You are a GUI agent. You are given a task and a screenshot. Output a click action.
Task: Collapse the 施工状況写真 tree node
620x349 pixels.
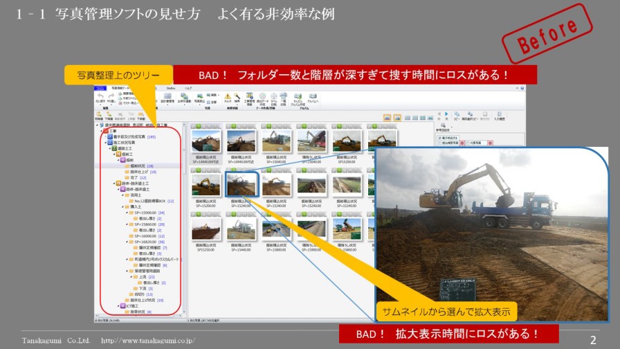pyautogui.click(x=106, y=143)
